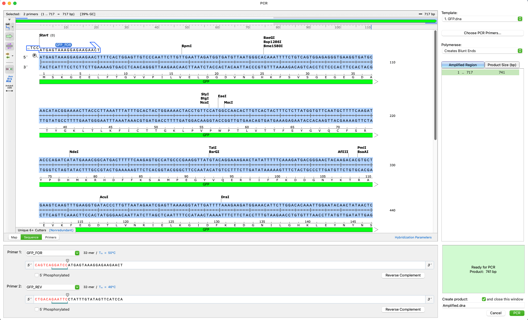Screen dimensions: 528x320
Task: Toggle the primers display icon
Action: [x=9, y=46]
